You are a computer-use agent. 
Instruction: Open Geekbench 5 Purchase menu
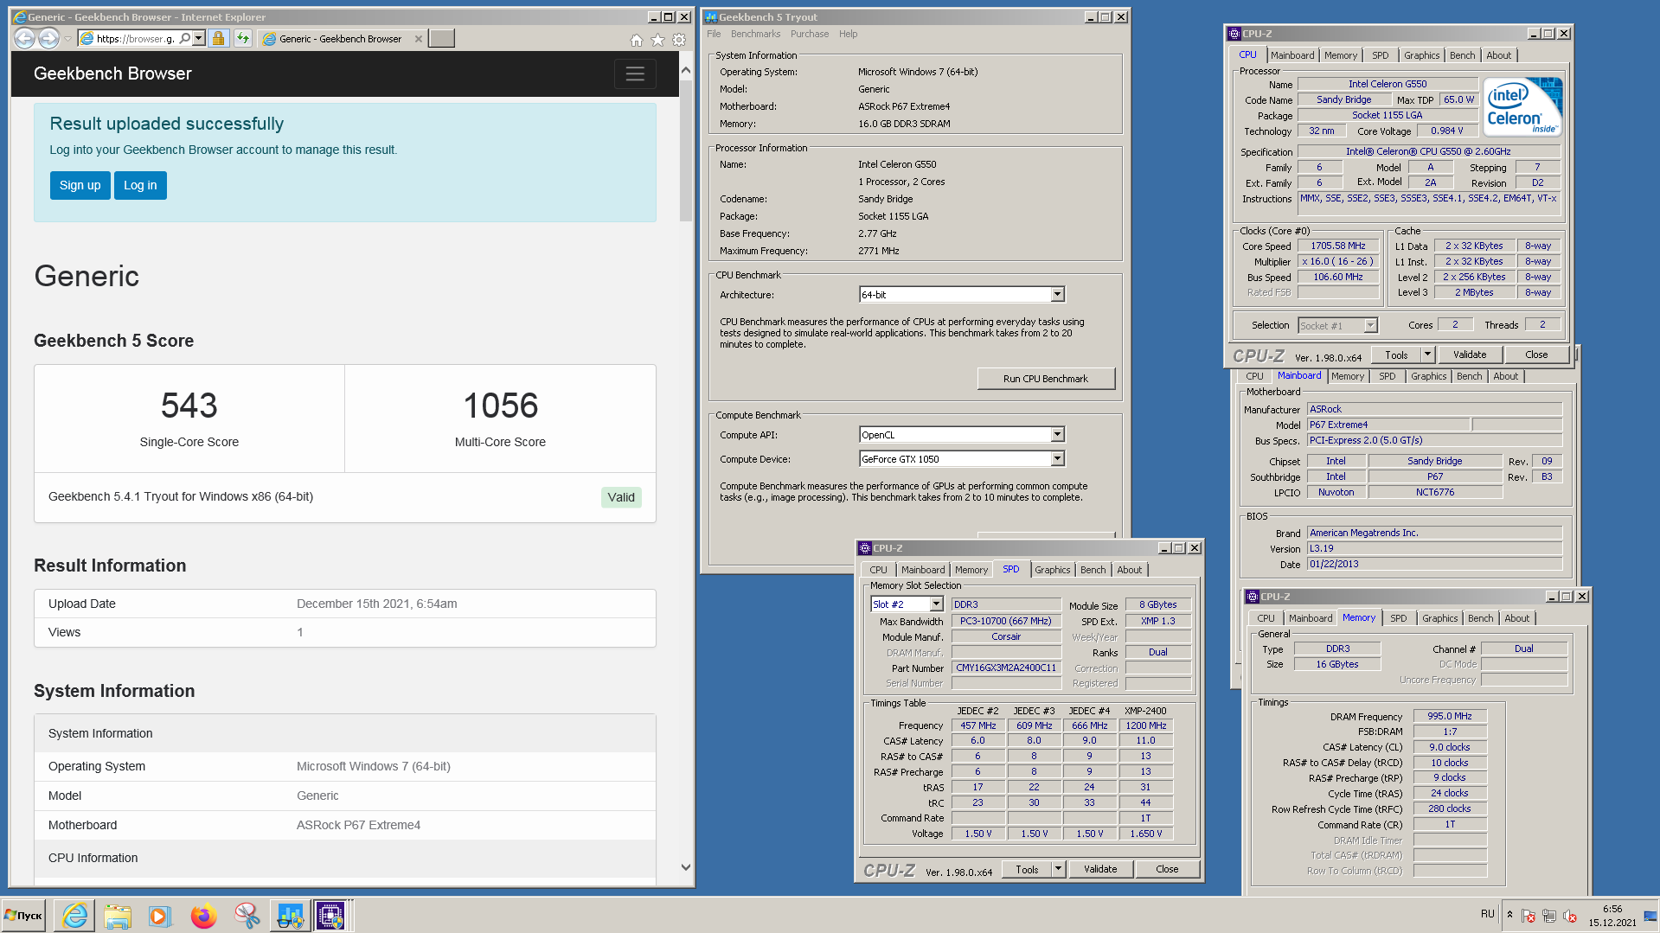810,34
